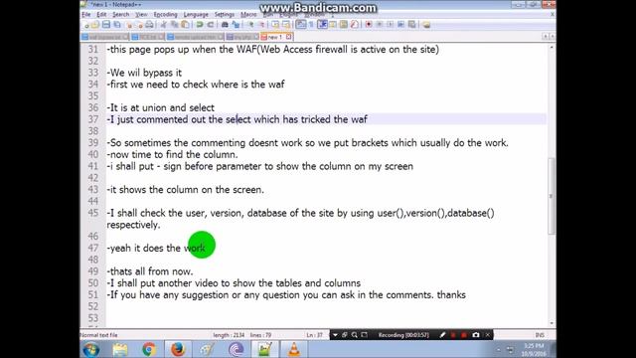
Task: Toggle synchronized horizontal scrolling icon
Action: point(286,25)
